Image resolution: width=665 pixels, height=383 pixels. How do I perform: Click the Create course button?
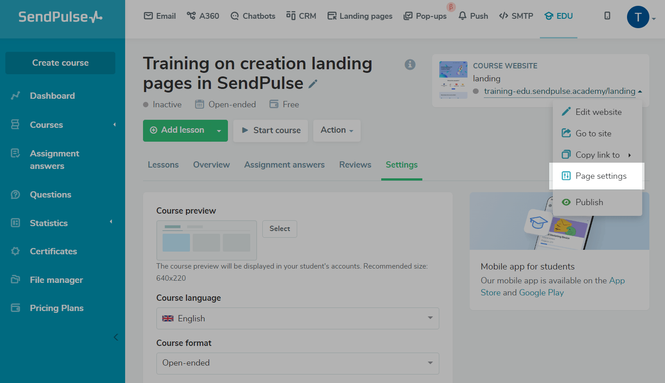click(60, 63)
